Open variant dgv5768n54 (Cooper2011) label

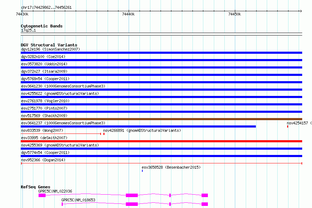[x=45, y=79]
